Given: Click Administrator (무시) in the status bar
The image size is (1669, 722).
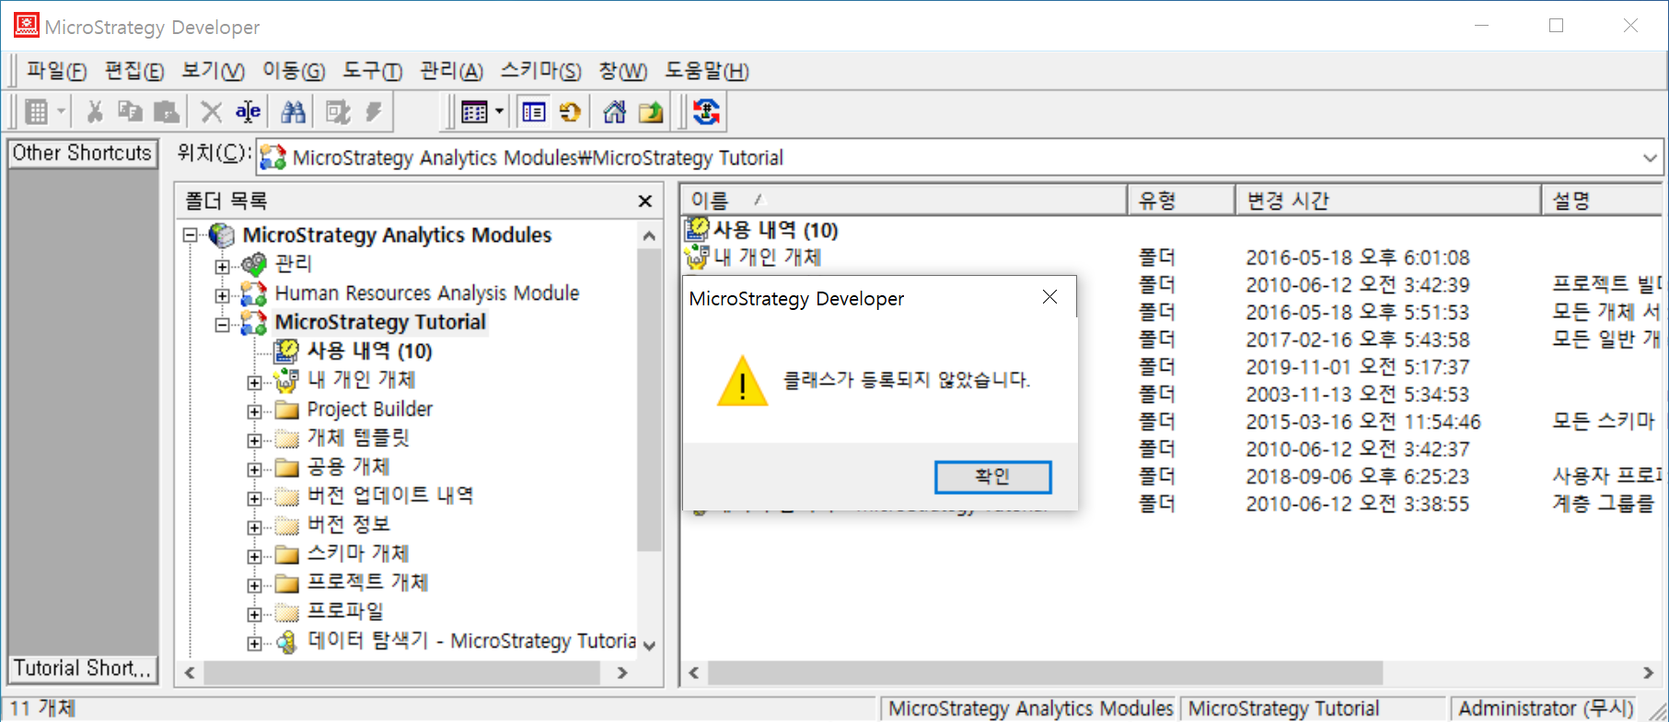Looking at the screenshot, I should coord(1546,708).
